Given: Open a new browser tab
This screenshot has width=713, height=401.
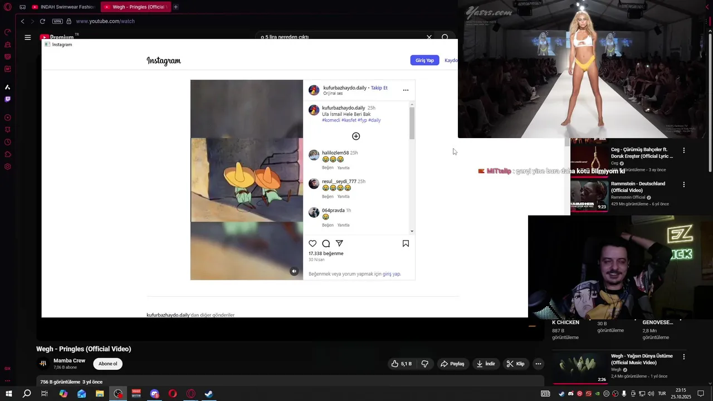Looking at the screenshot, I should pos(175,7).
